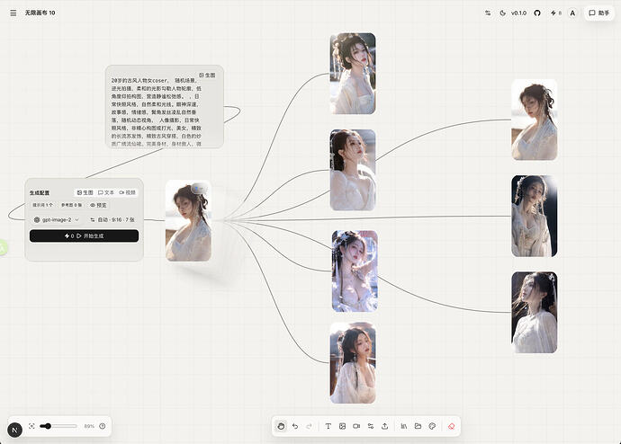Select the fourth generated image in the middle column
Screen dimensions: 621x444
[x=353, y=363]
